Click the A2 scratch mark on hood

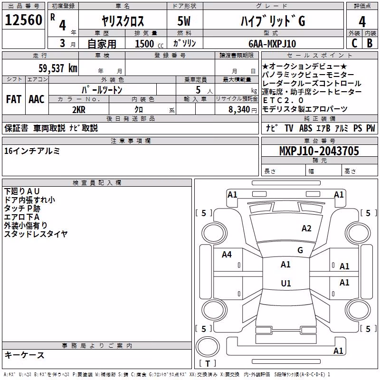coord(306,228)
